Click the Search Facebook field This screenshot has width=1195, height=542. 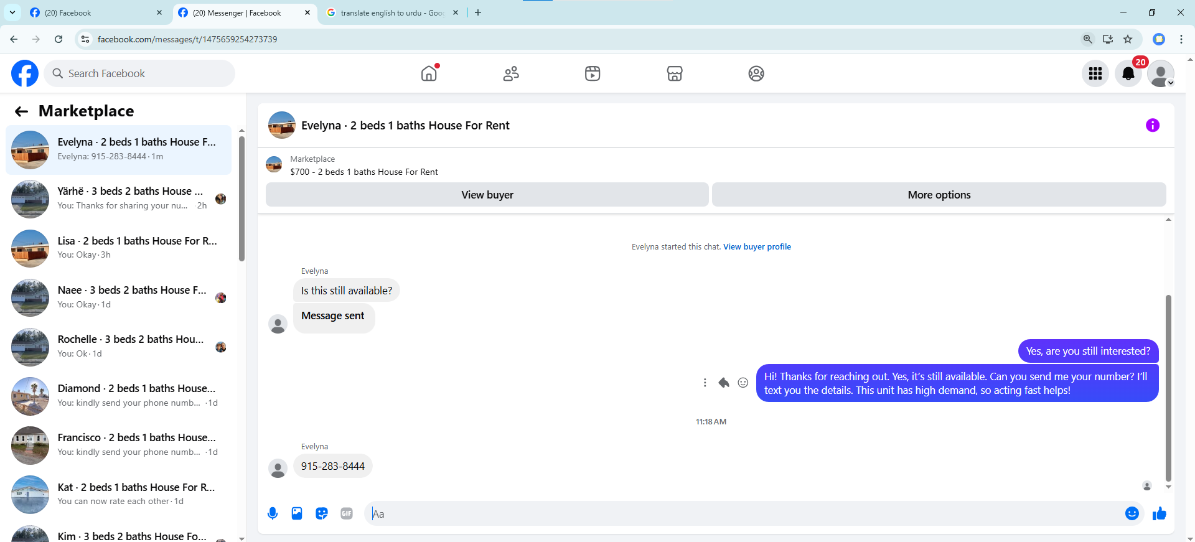point(141,73)
